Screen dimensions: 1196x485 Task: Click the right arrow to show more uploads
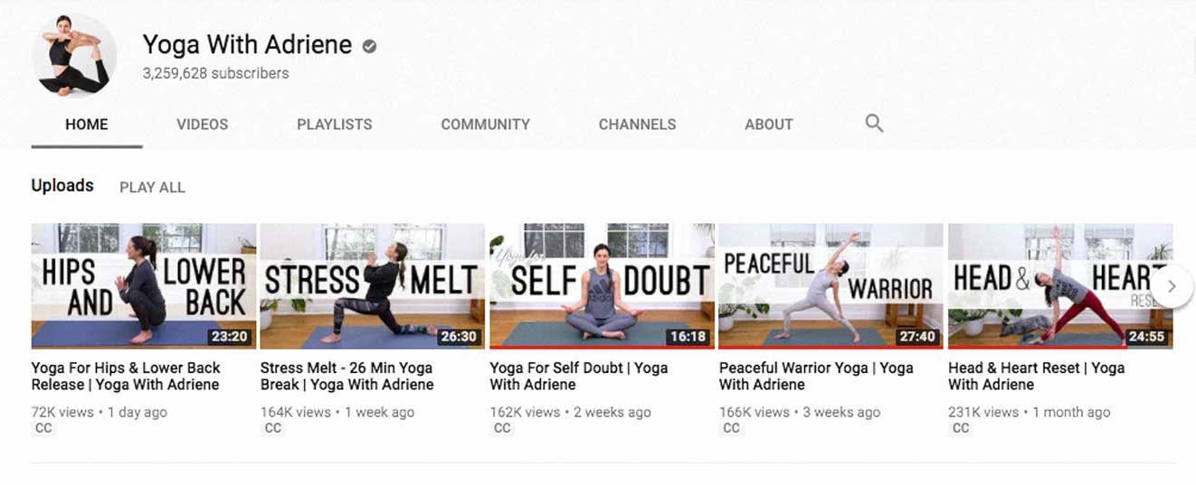(1172, 286)
